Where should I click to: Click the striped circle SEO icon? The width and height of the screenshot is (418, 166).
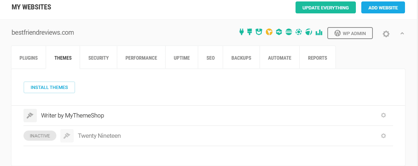click(x=289, y=32)
